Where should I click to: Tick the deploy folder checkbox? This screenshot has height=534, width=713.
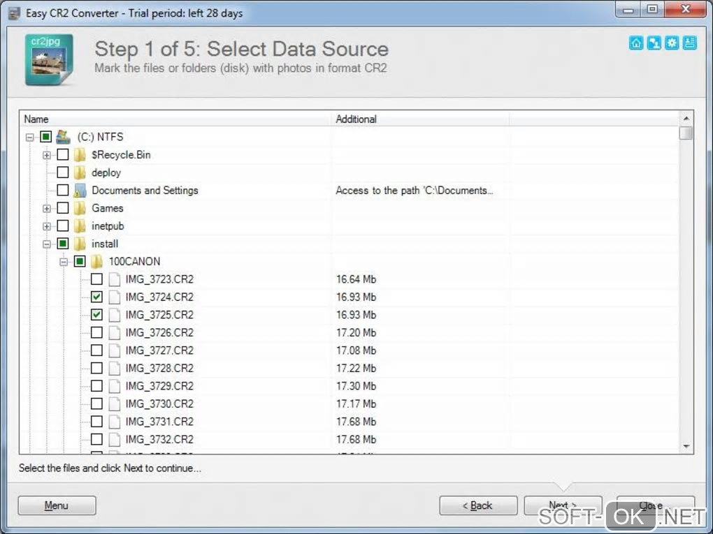pyautogui.click(x=63, y=172)
